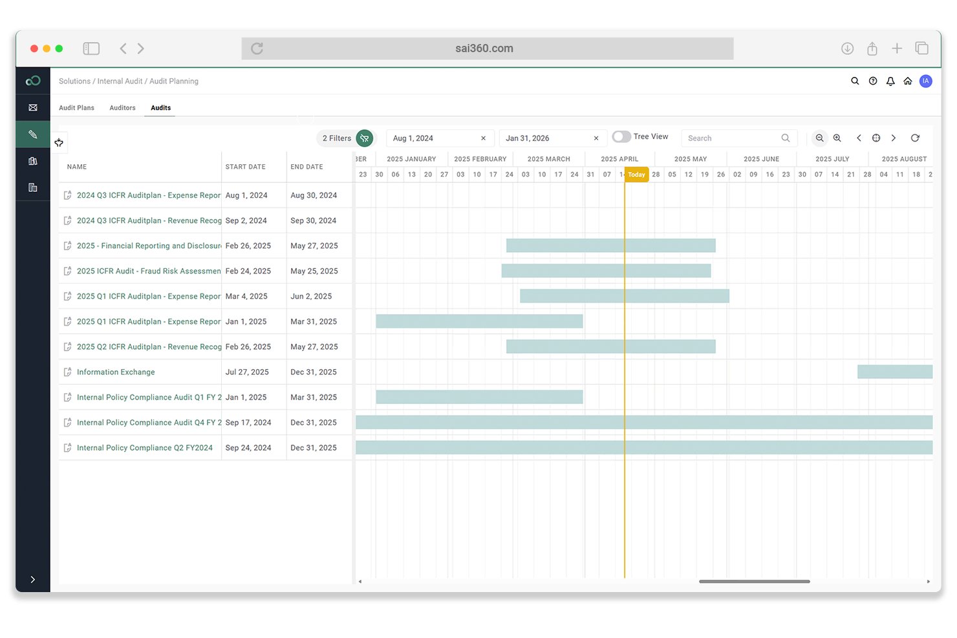Switch to the Audit Plans tab
Viewport: 957px width, 638px height.
(x=76, y=108)
